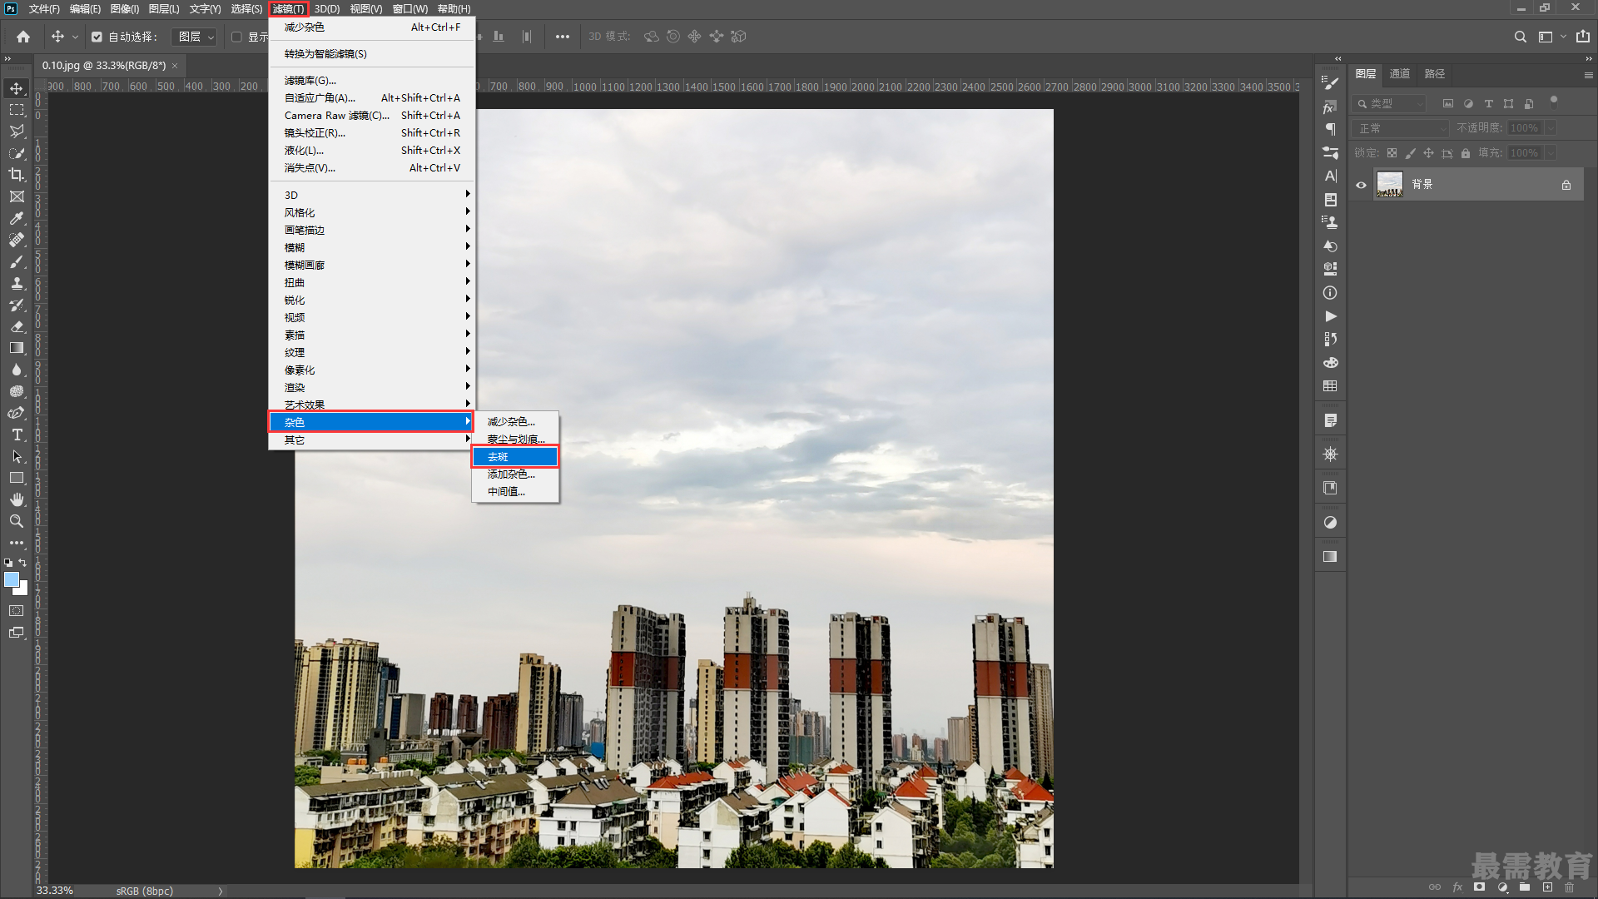Select the Gradient tool
Viewport: 1598px width, 899px height.
pyautogui.click(x=17, y=348)
